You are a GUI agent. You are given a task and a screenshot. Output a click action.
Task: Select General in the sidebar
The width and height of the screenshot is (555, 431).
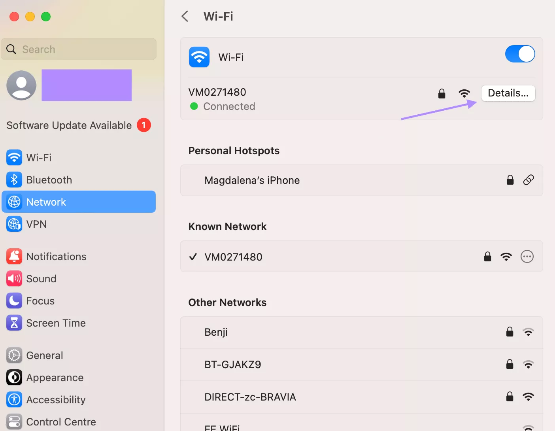click(44, 355)
